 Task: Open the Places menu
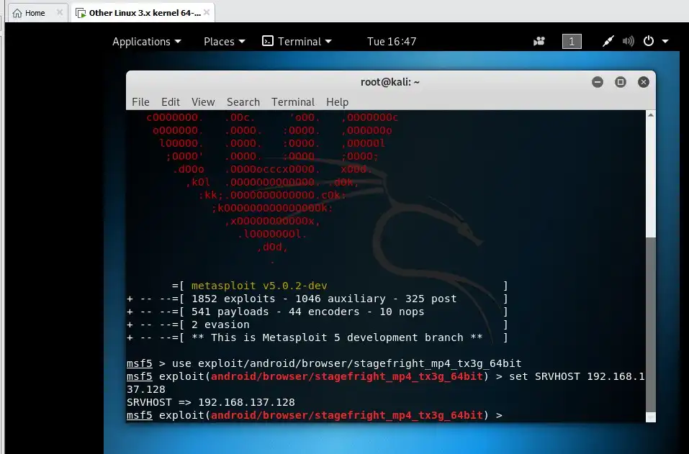[x=224, y=41]
